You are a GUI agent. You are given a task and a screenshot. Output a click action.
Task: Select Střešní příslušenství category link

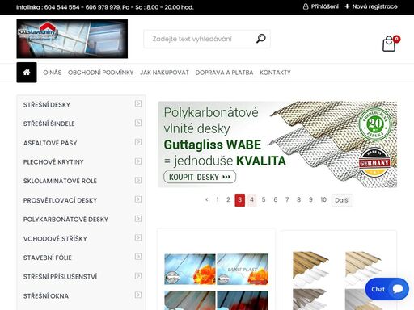tap(60, 277)
